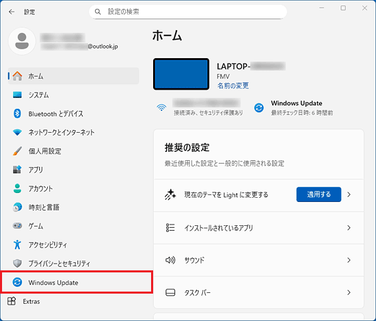
Task: Open time and language globe icon
Action: [17, 207]
